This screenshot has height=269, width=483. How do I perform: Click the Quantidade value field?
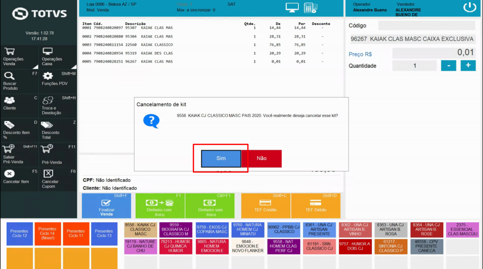point(415,66)
